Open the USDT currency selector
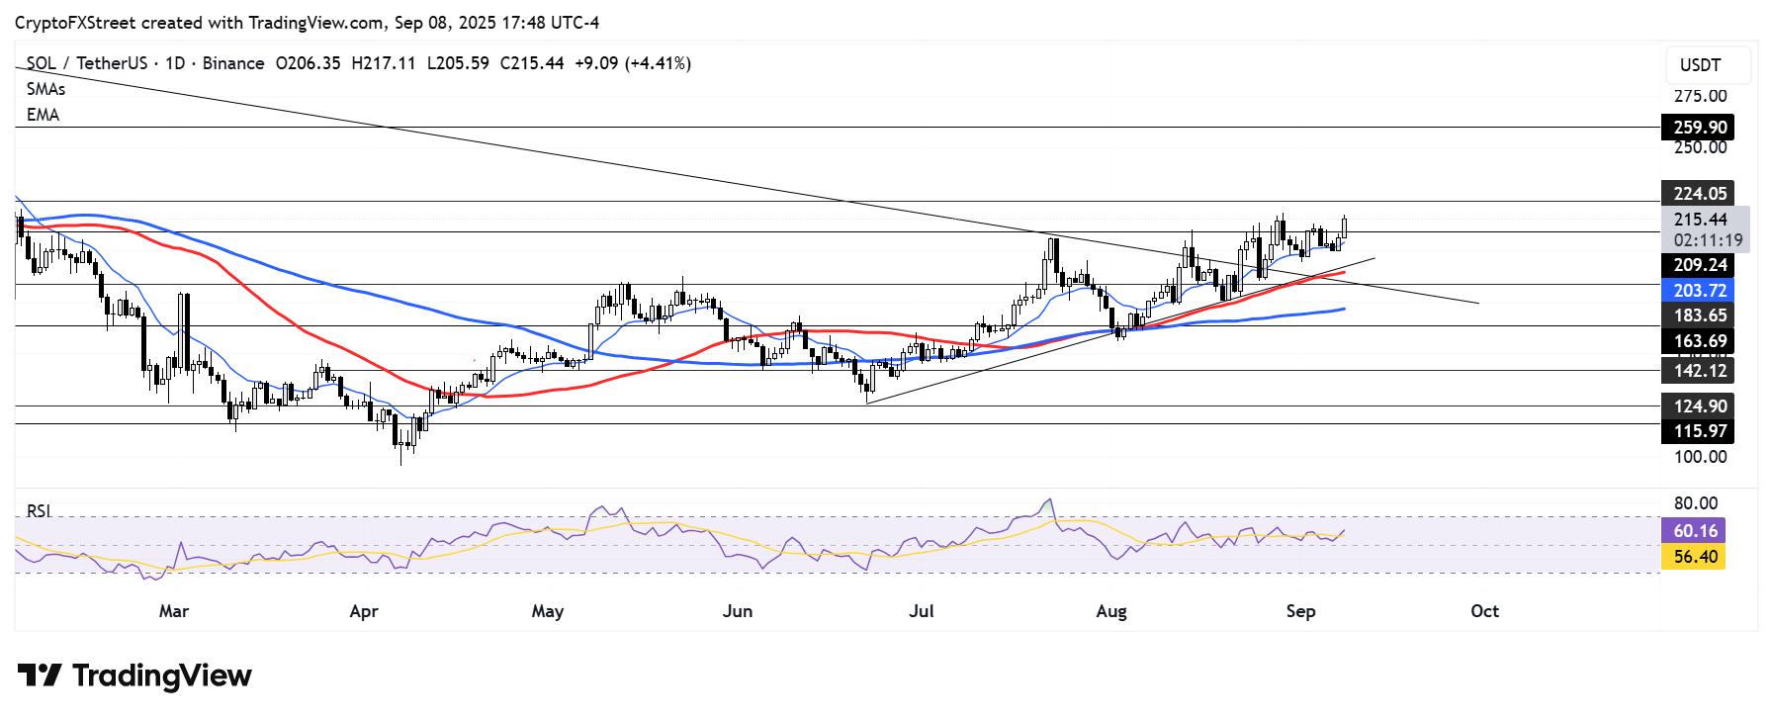 tap(1700, 66)
